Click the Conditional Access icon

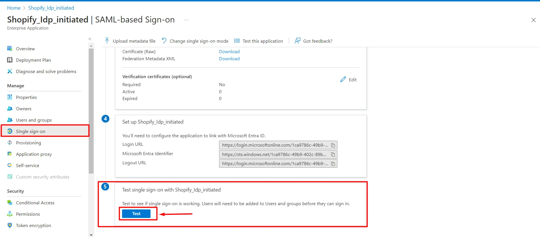pyautogui.click(x=10, y=203)
